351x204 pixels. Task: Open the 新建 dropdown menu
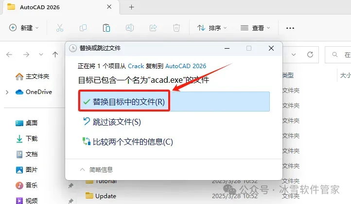point(24,28)
